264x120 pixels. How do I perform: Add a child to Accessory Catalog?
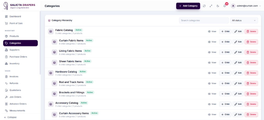(x=225, y=104)
